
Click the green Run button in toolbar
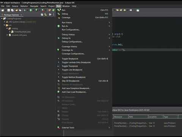click(31, 10)
